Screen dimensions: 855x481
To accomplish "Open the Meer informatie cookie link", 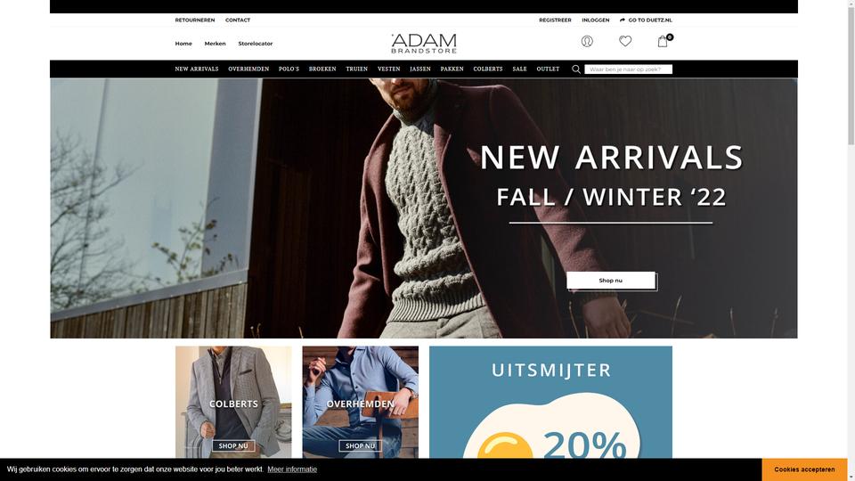I will 292,469.
